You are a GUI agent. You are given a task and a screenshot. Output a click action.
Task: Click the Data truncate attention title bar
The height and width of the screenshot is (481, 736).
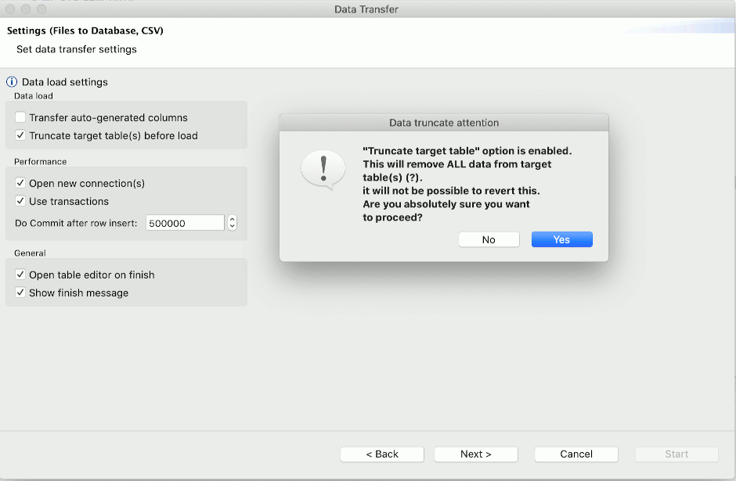point(444,123)
